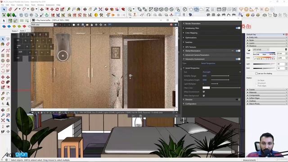Click Zoom Extents in top toolbar
This screenshot has height=162, width=288.
(x=100, y=9)
